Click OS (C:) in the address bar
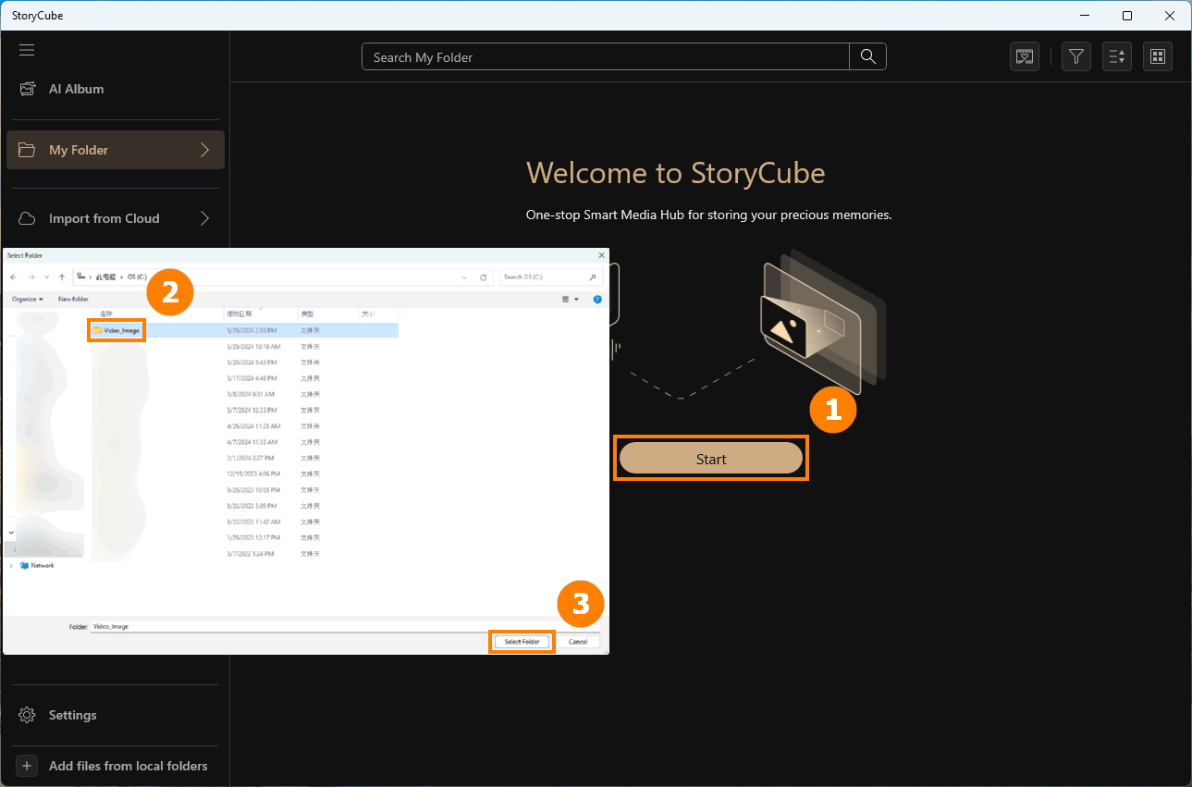 coord(137,277)
